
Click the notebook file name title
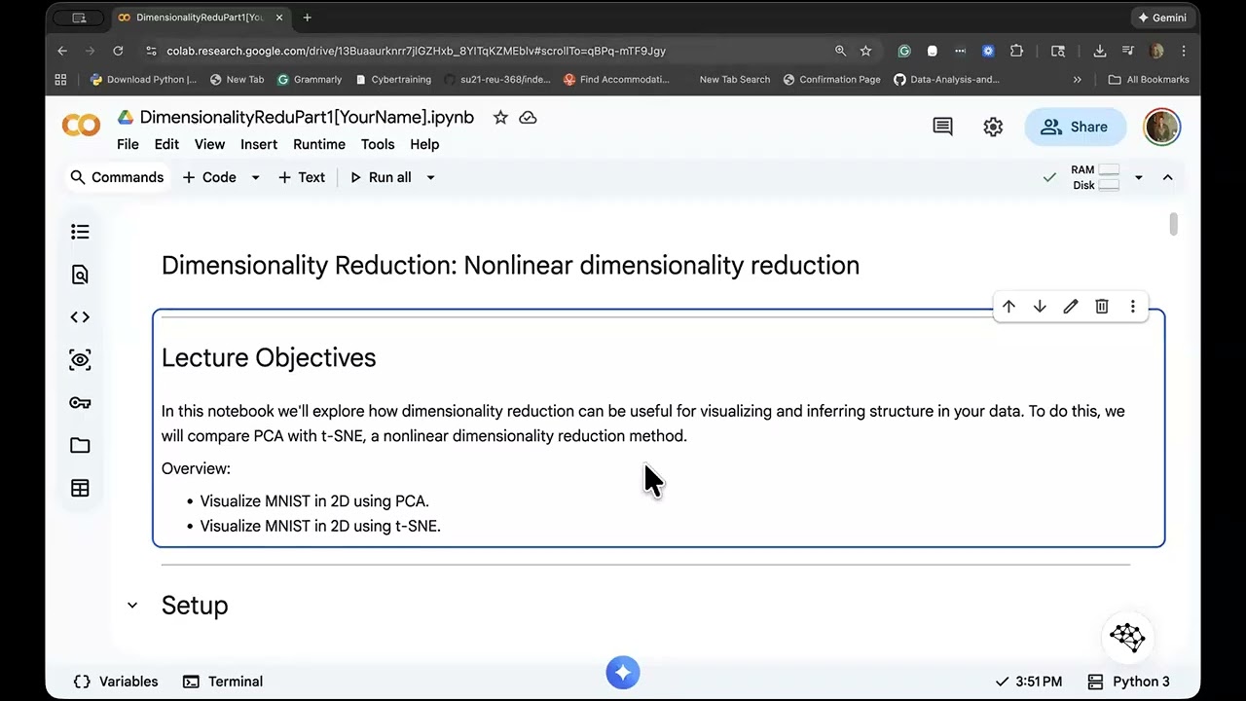tap(307, 118)
